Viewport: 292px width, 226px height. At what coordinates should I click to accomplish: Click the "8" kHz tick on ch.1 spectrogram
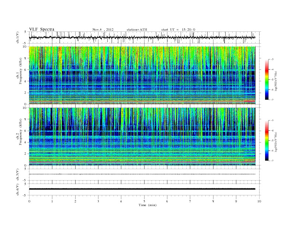(x=26, y=58)
